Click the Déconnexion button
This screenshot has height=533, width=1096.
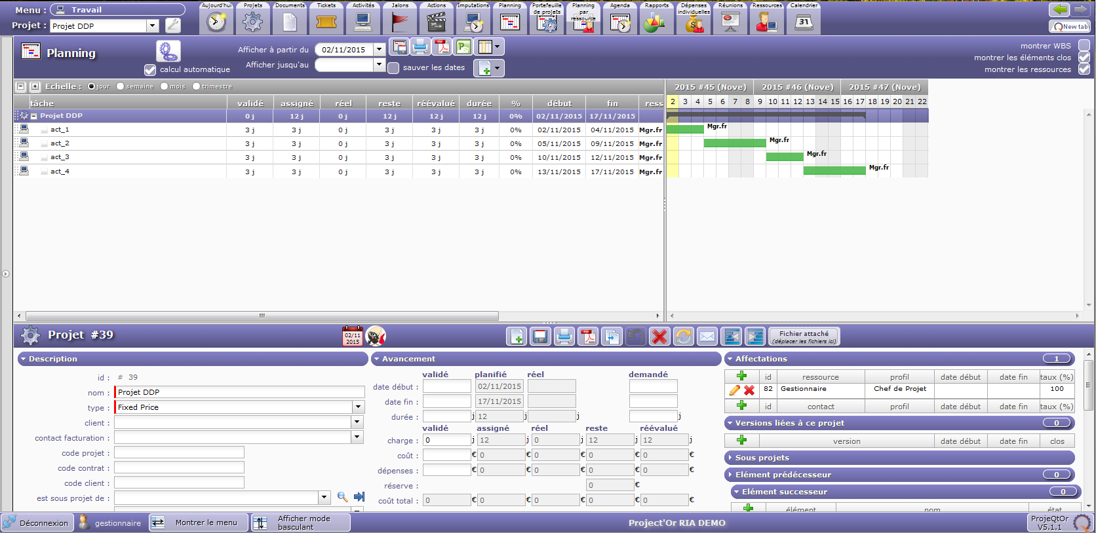(37, 523)
